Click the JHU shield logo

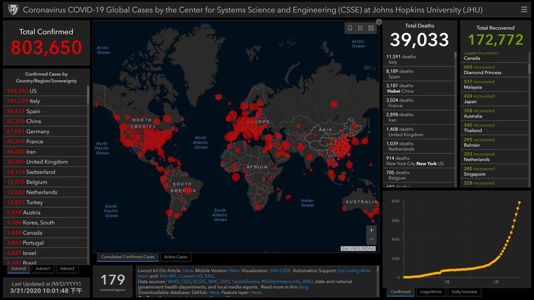click(x=13, y=10)
